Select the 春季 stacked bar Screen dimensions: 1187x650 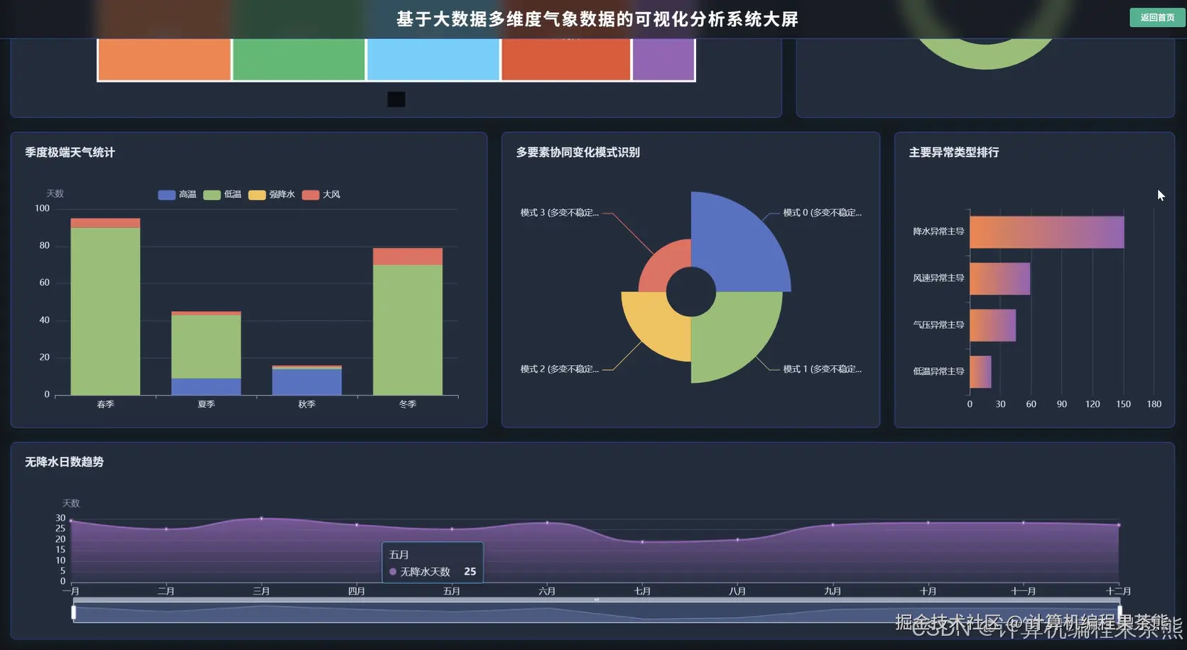coord(104,305)
